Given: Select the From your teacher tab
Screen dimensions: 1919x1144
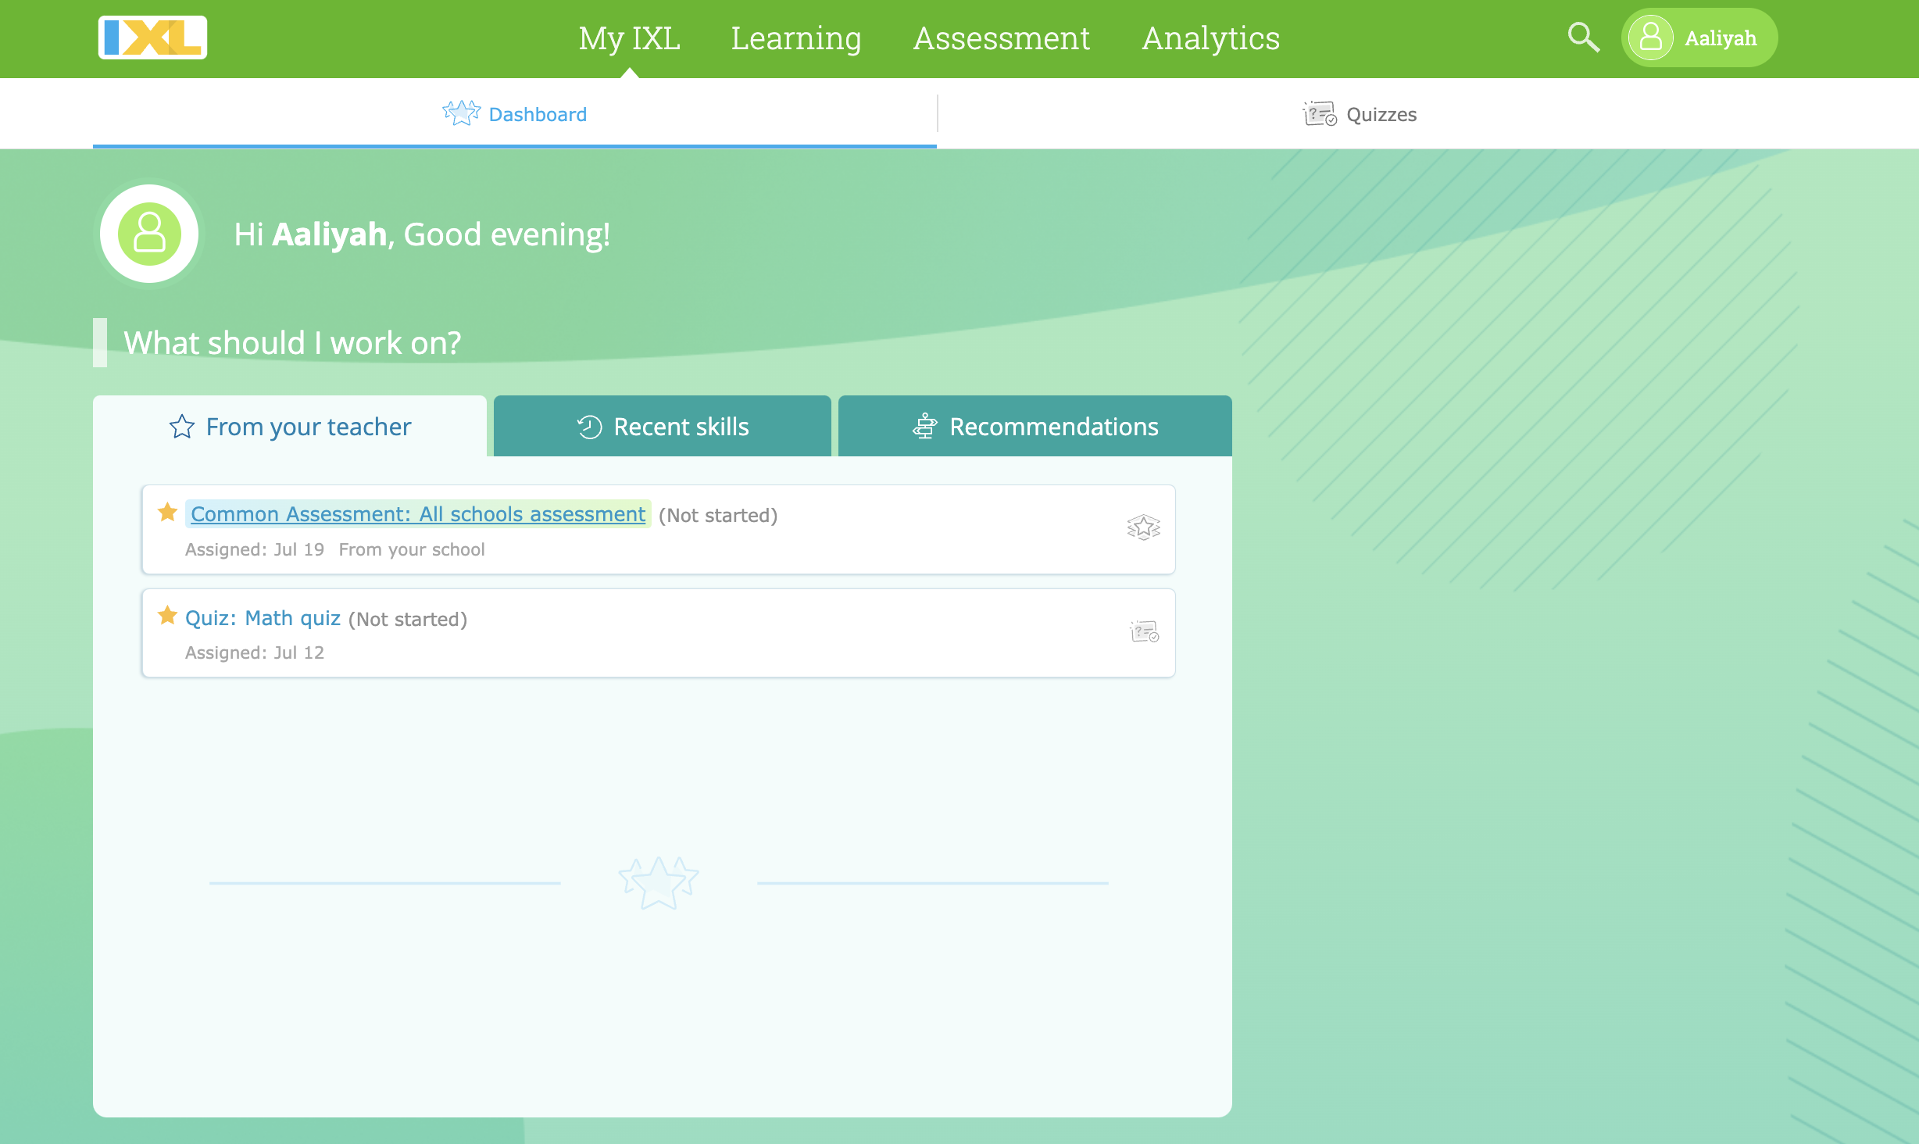Looking at the screenshot, I should click(x=290, y=427).
